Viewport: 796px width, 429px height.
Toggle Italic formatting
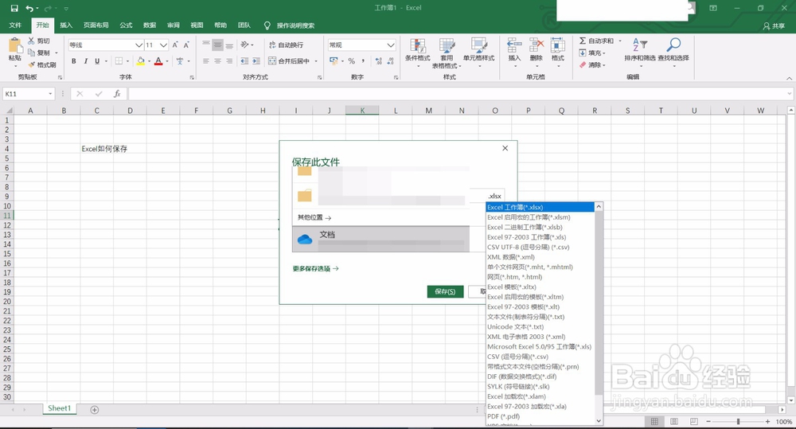85,61
